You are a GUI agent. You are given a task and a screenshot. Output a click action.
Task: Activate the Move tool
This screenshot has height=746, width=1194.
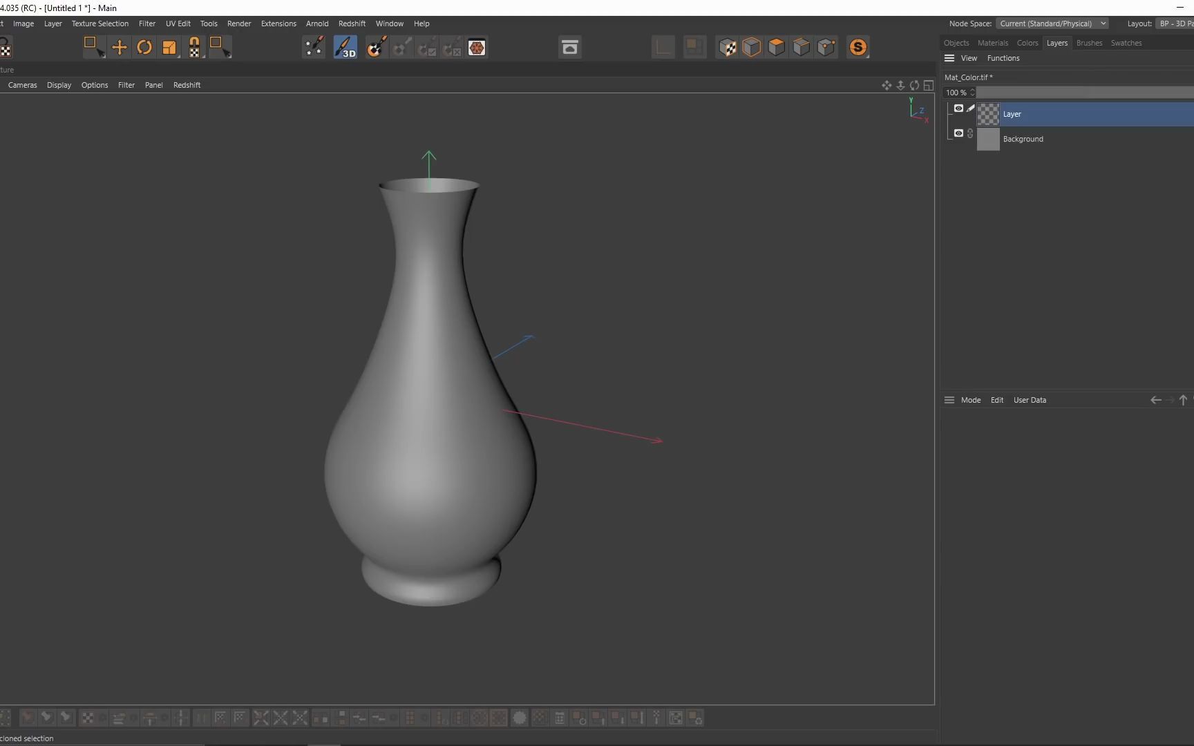(119, 47)
